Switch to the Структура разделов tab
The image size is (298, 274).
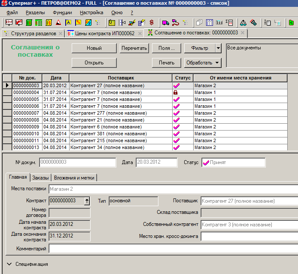point(33,33)
